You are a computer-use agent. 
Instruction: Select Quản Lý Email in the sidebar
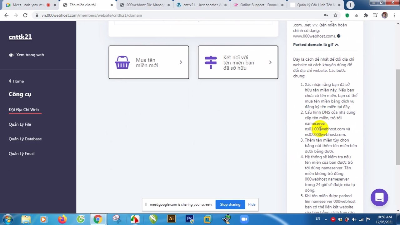[22, 154]
